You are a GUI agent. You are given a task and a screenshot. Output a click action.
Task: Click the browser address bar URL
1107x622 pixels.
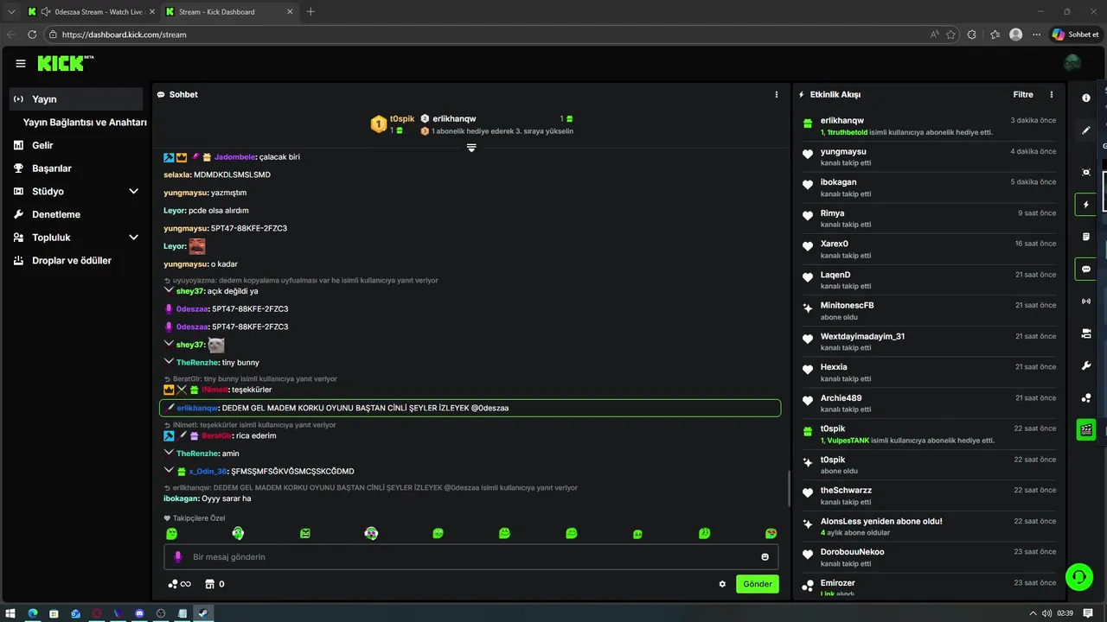pos(125,35)
